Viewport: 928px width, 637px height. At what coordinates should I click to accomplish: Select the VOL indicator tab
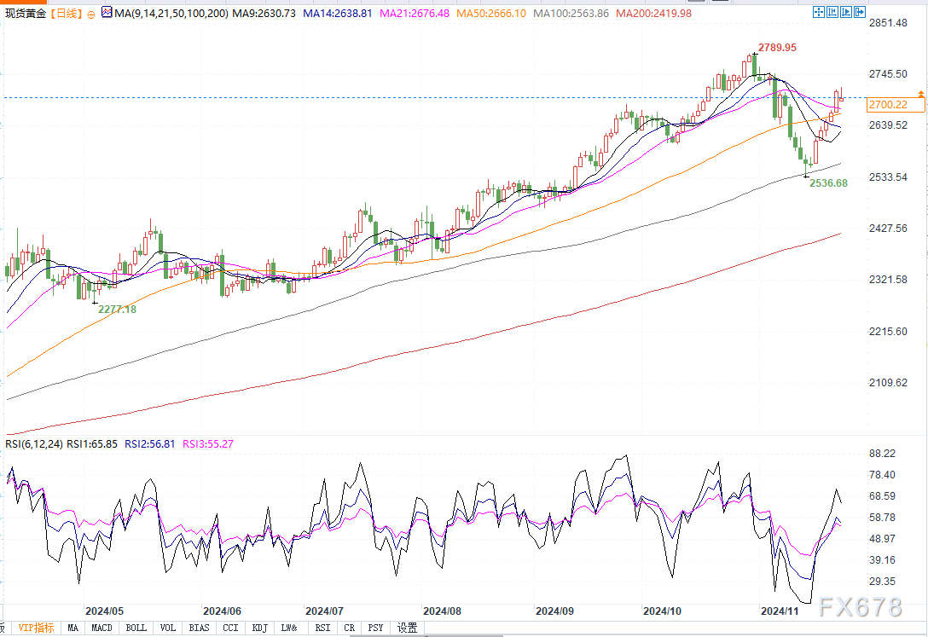168,628
